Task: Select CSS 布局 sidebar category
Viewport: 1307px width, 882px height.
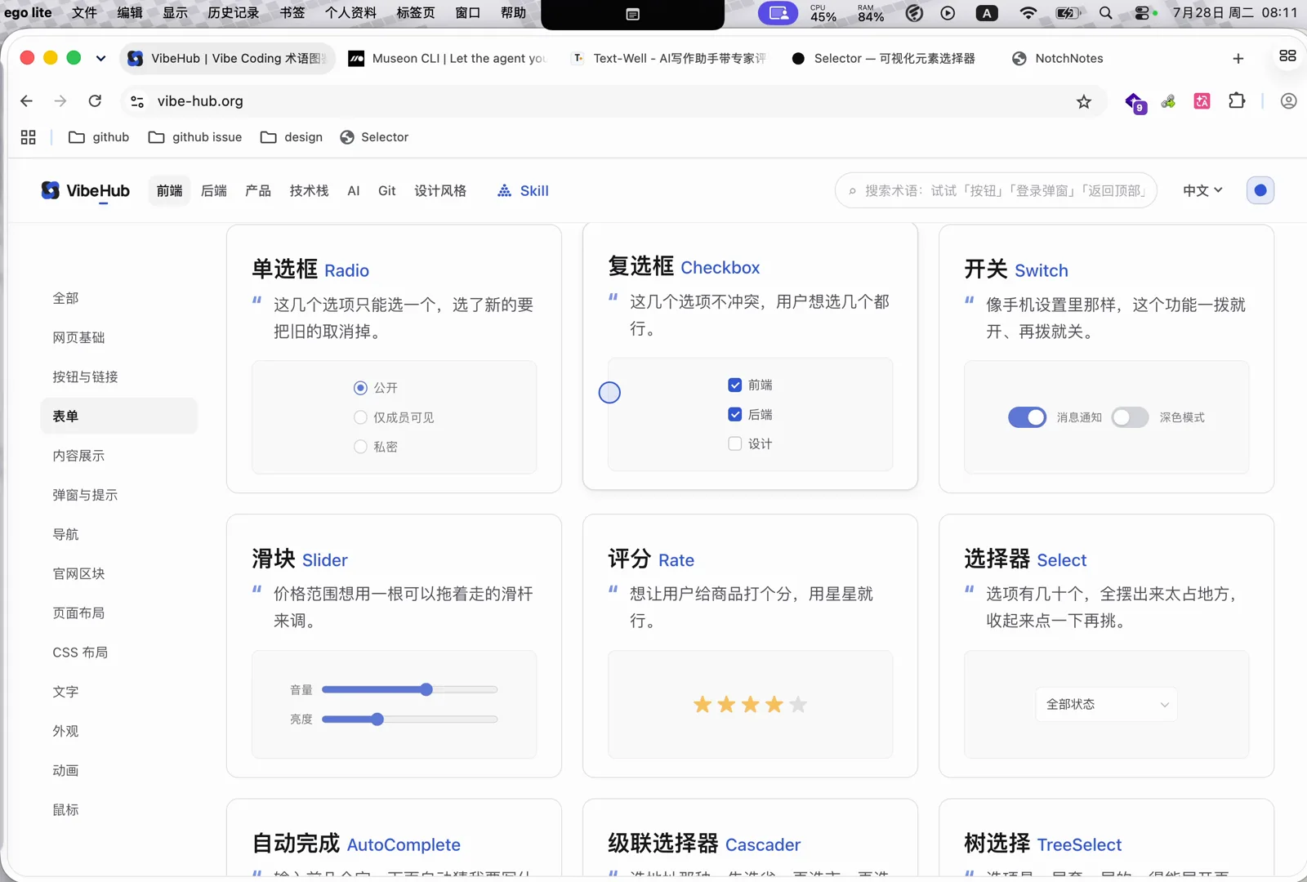Action: [119, 653]
